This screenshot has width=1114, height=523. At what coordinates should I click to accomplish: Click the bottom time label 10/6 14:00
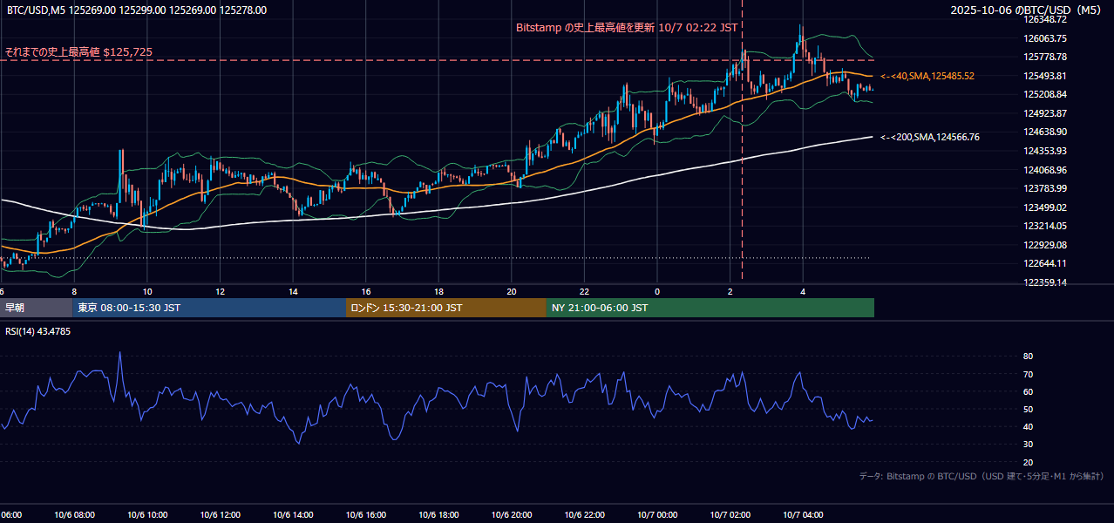pos(293,514)
